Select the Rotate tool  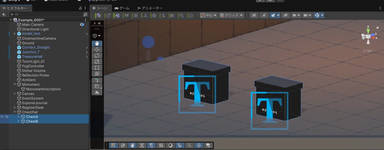click(x=97, y=55)
